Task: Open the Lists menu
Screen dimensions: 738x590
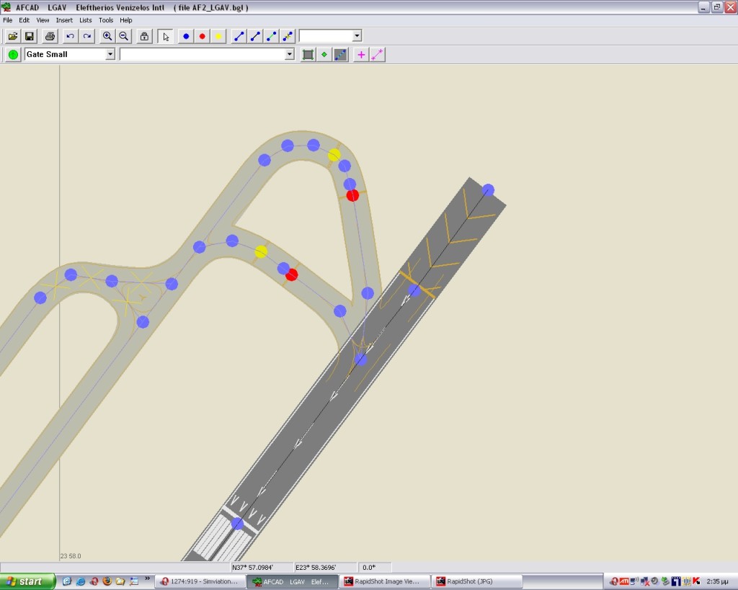Action: tap(86, 20)
